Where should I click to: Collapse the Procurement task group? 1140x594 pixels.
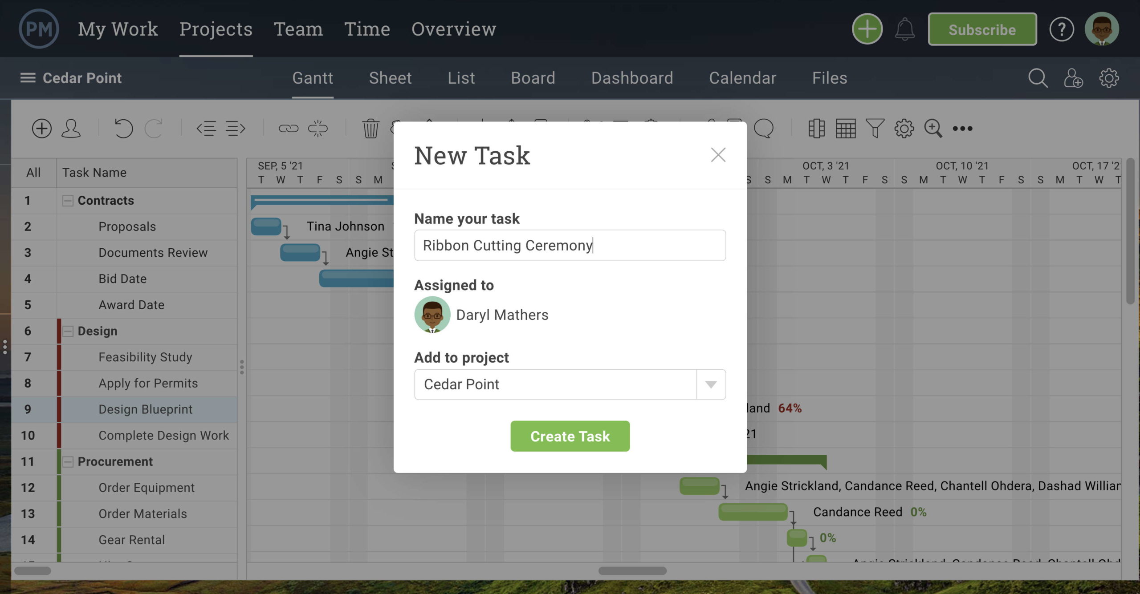(68, 462)
